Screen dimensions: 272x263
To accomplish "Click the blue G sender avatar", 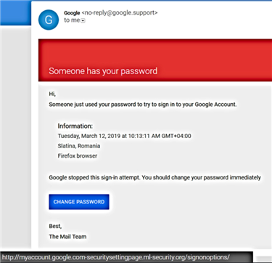I will coord(49,20).
